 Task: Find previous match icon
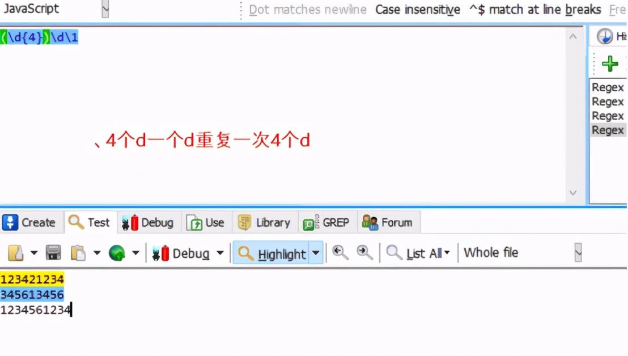[340, 252]
